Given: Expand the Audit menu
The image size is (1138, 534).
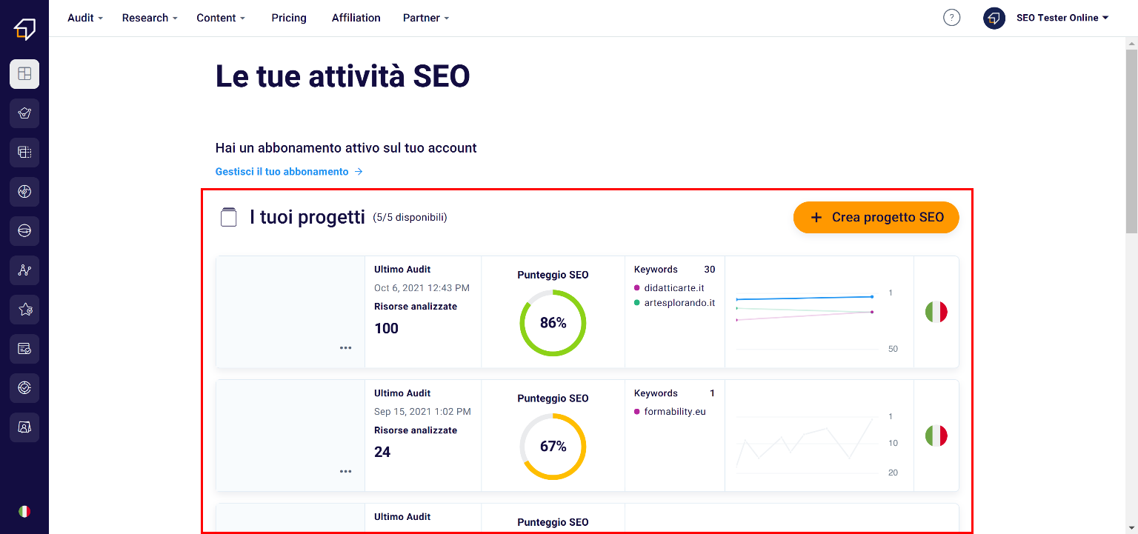Looking at the screenshot, I should pyautogui.click(x=85, y=18).
